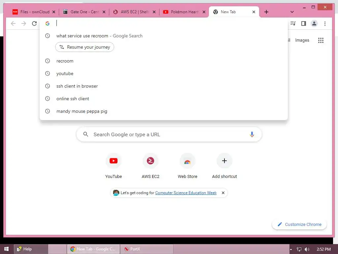Close the Pokémon Heart tab
This screenshot has width=338, height=254.
[204, 12]
